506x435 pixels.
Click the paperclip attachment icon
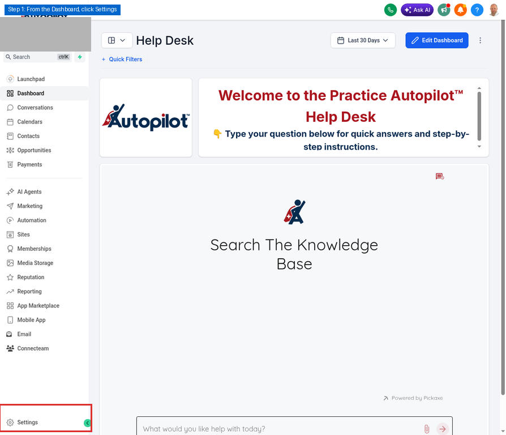tap(427, 429)
